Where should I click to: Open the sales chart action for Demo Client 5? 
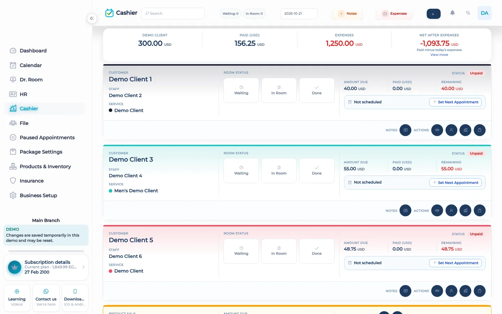coord(465,291)
